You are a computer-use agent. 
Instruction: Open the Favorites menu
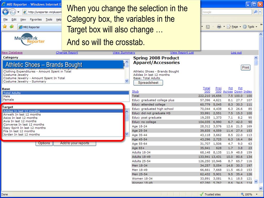[x=36, y=20]
